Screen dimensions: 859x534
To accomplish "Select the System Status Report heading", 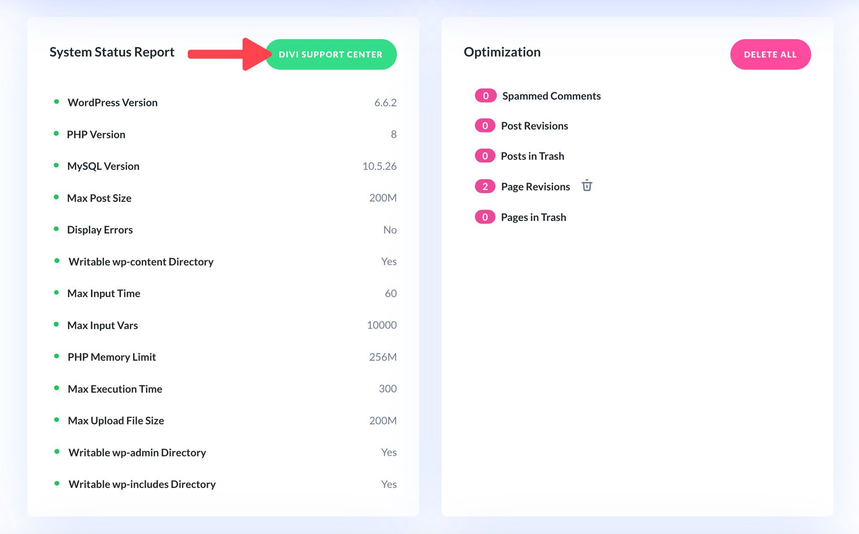I will [112, 52].
